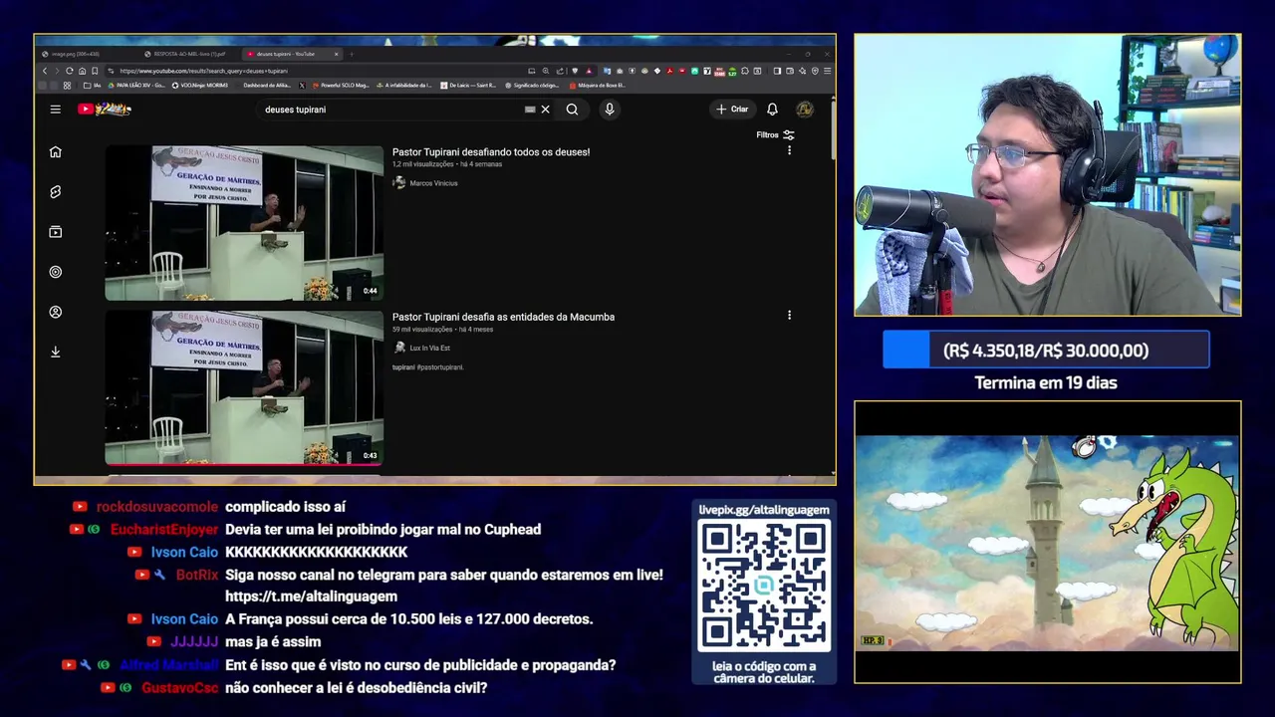Go forward in the browser toolbar

coord(57,71)
